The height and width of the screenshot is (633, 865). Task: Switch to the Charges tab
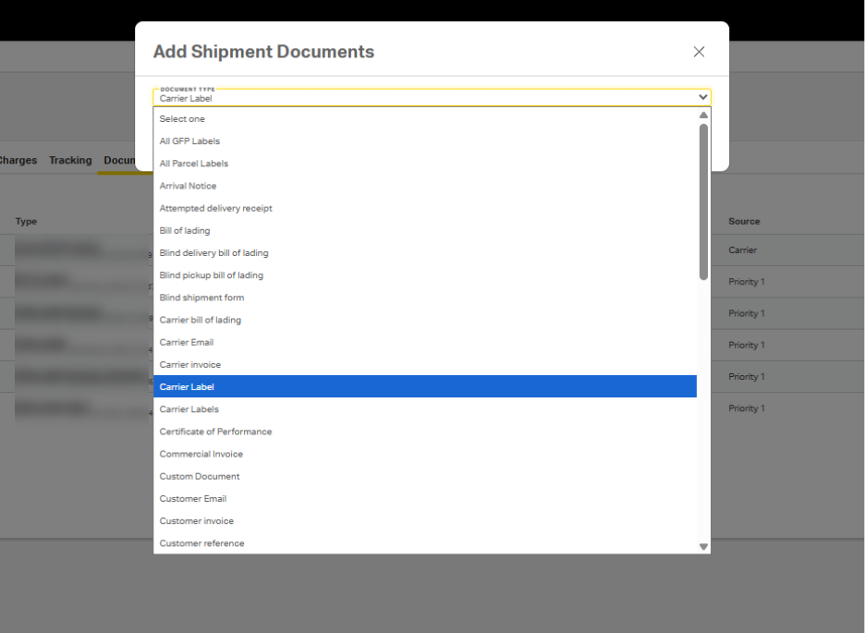coord(18,161)
